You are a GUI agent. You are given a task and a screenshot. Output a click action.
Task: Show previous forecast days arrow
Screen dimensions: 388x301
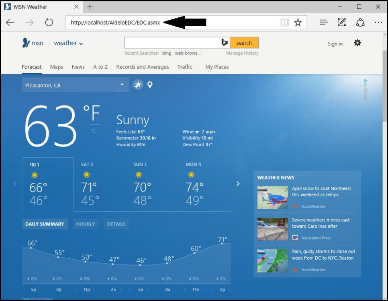point(14,184)
